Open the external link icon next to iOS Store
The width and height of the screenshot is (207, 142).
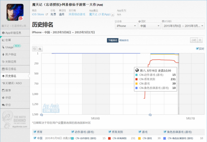[47, 14]
